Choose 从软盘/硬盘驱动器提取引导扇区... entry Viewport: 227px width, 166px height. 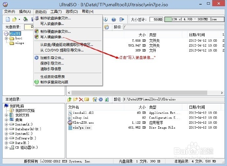pos(68,45)
